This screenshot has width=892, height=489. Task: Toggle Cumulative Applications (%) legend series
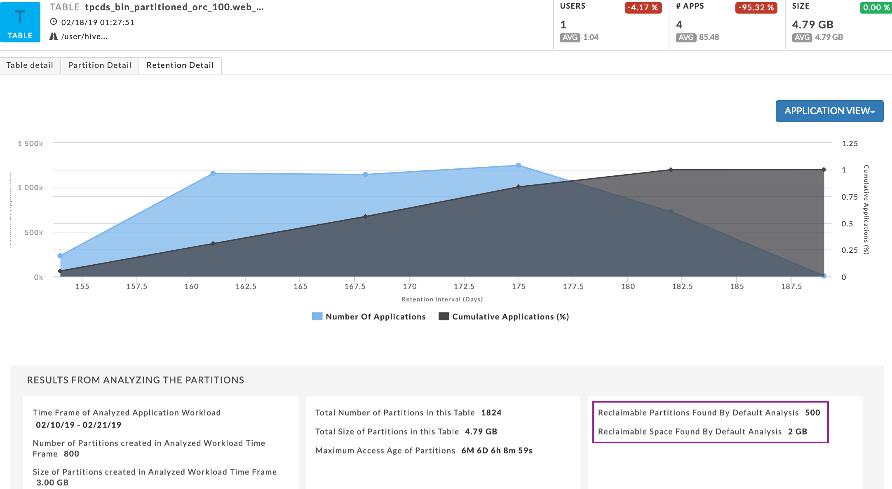click(510, 317)
